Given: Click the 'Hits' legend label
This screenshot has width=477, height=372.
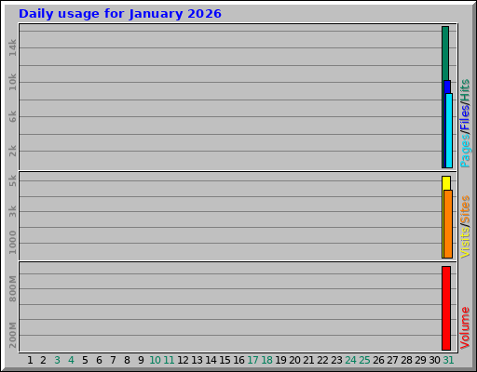Looking at the screenshot, I should pyautogui.click(x=465, y=90).
